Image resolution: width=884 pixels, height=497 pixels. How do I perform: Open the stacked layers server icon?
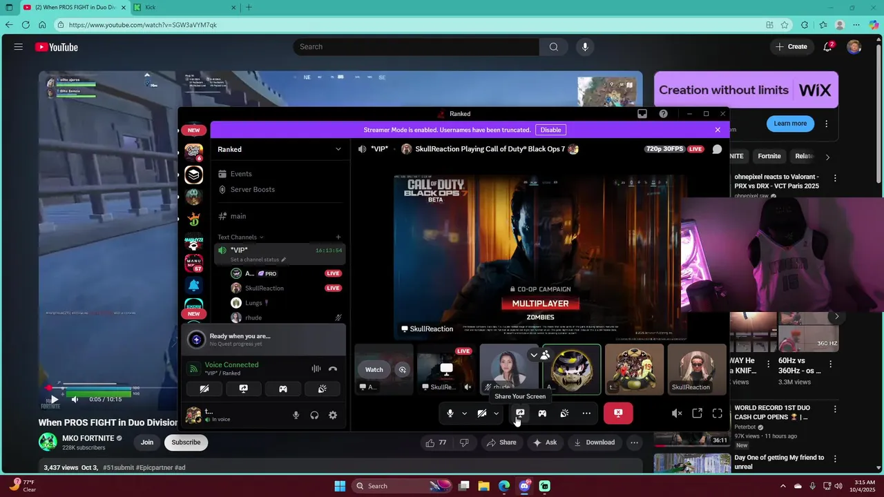click(x=193, y=175)
